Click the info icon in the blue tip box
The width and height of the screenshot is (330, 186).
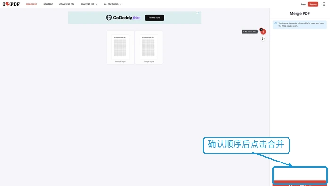(x=276, y=24)
